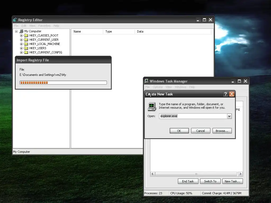Maximize the Registry Editor window
Screen dimensions: 271x203
point(204,20)
